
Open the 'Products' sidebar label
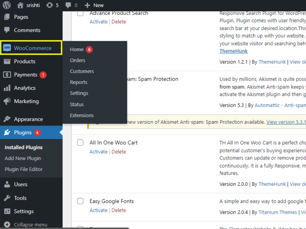24,61
